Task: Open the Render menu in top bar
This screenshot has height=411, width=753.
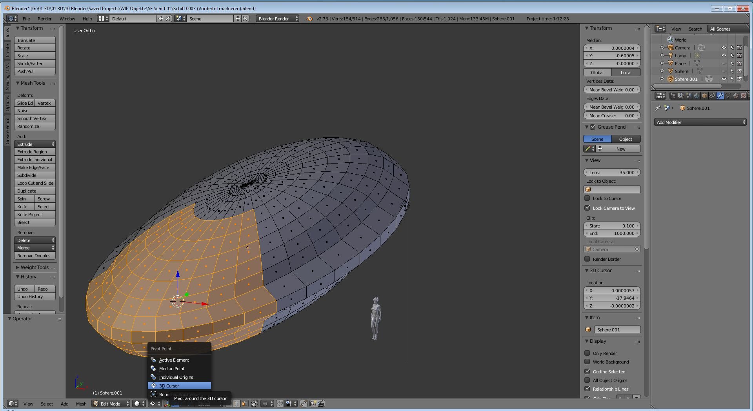Action: coord(44,19)
